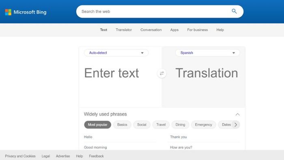Open the Apps tab

[x=174, y=30]
